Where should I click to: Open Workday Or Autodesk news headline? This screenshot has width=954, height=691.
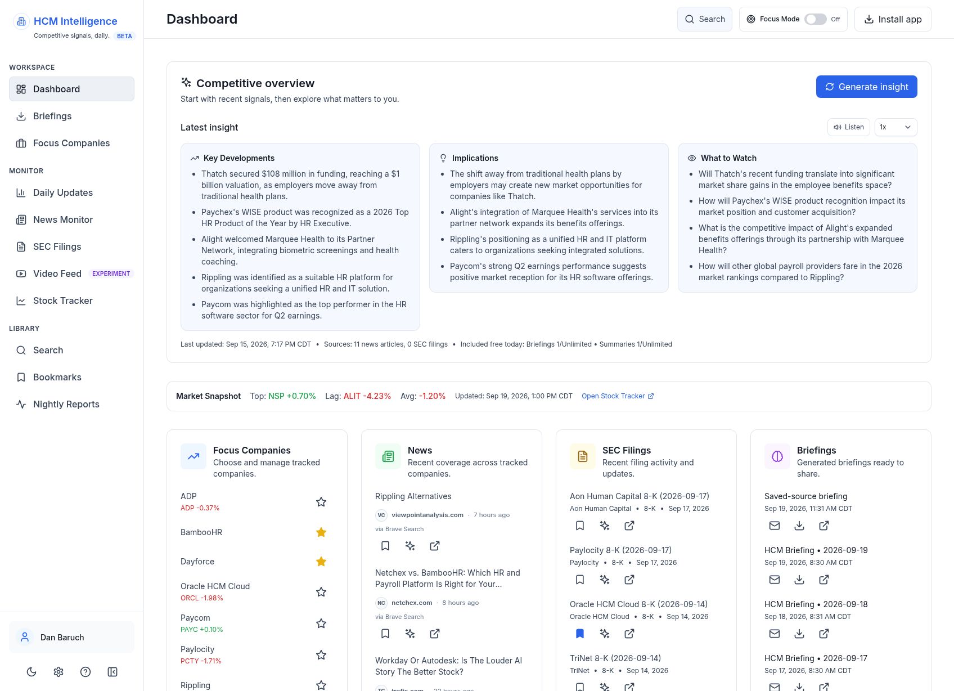(448, 666)
